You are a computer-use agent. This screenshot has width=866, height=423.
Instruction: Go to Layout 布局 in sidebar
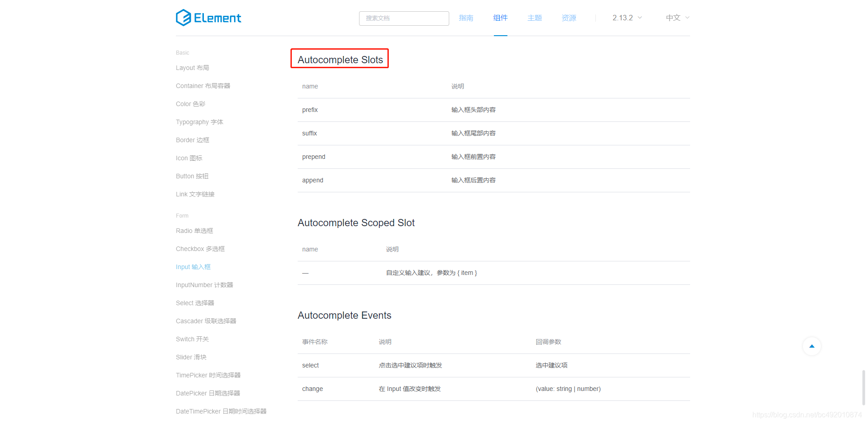(193, 68)
